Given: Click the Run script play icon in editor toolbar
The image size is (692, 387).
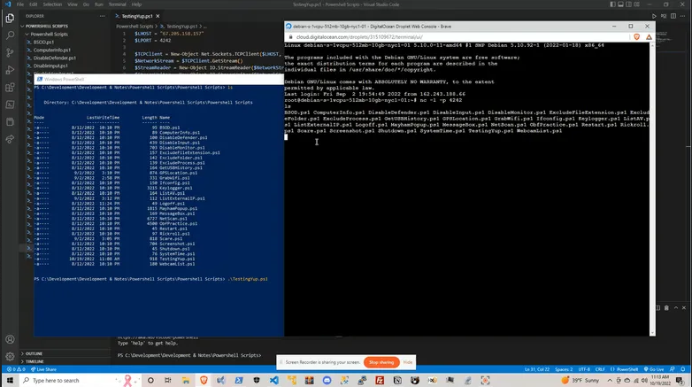Looking at the screenshot, I should point(654,16).
